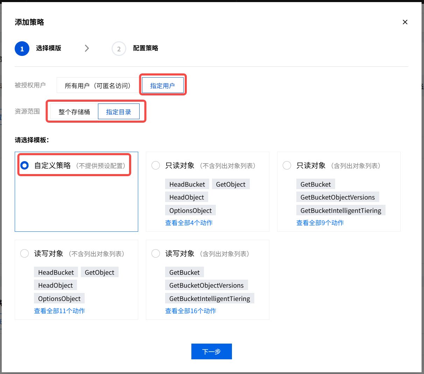Click step 1 circle for 选择模版

coord(22,49)
